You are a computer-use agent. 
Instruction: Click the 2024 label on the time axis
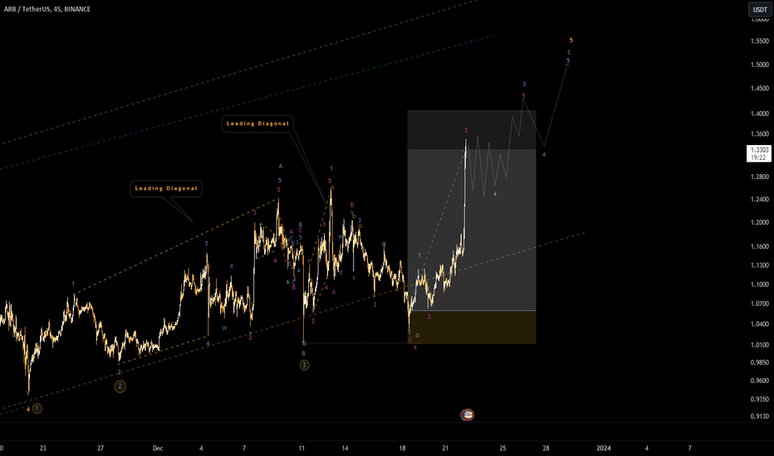click(603, 448)
